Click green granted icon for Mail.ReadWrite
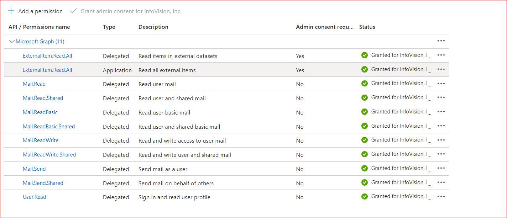This screenshot has width=507, height=218. coord(365,140)
